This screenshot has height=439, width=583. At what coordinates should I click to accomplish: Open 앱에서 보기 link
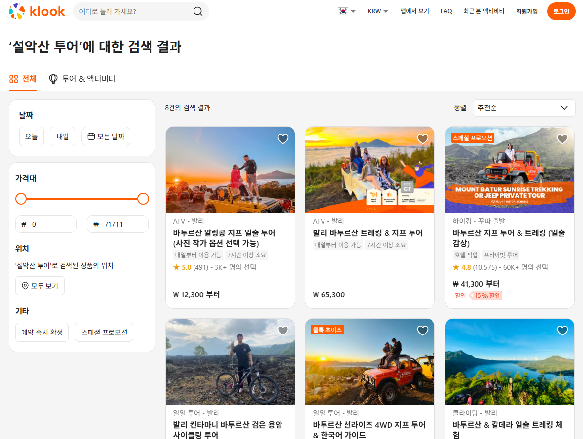[414, 11]
